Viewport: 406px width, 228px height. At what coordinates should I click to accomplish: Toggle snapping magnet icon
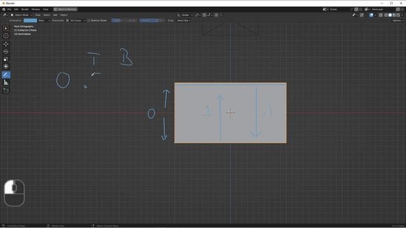pos(204,15)
